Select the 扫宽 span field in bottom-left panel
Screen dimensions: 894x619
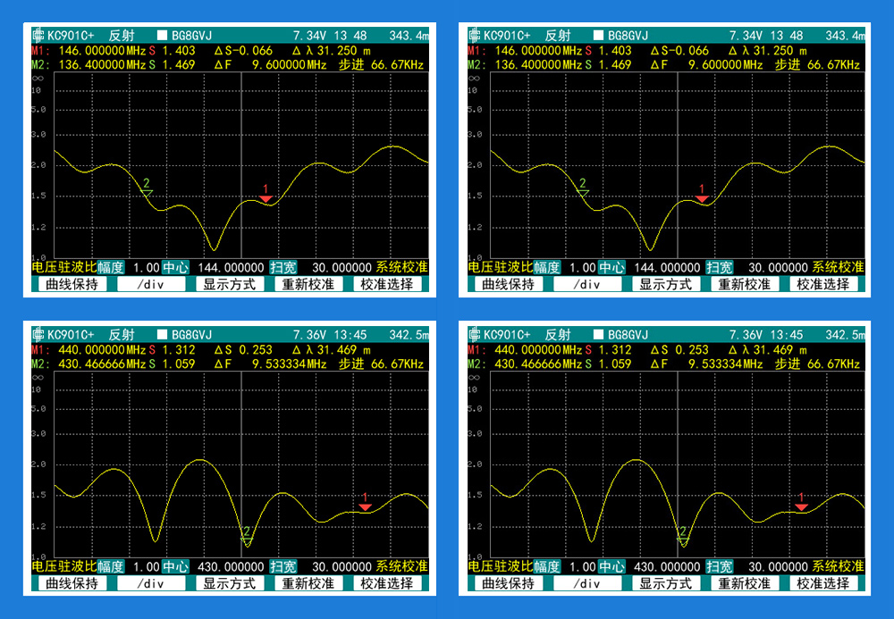tap(284, 566)
